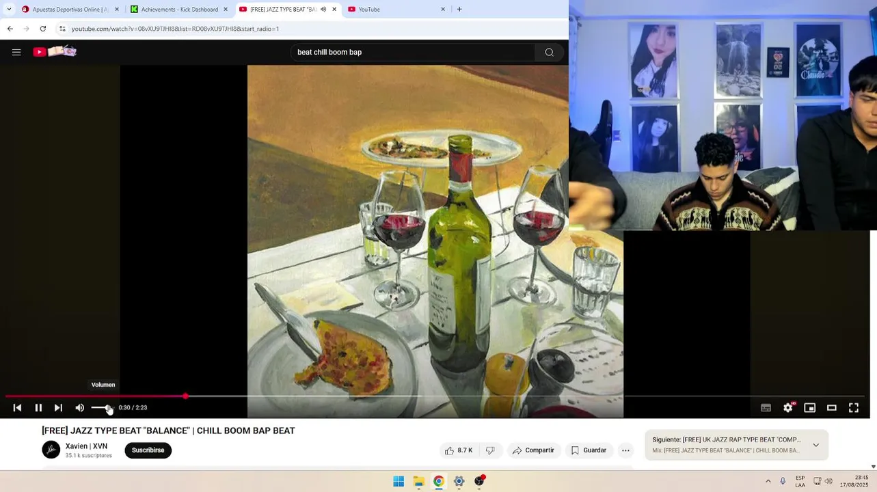Open the system volume tray icon

pyautogui.click(x=828, y=481)
